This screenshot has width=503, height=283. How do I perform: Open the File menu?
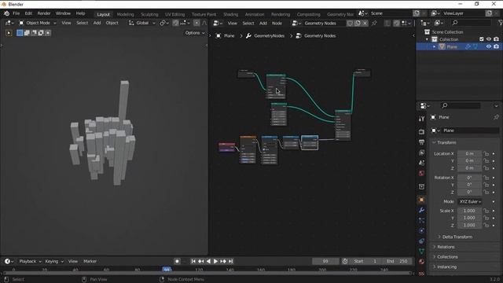point(16,13)
